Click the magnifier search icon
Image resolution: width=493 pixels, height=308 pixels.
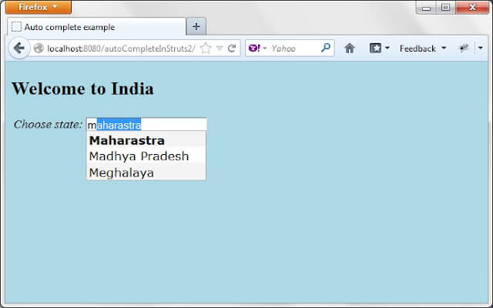(326, 48)
